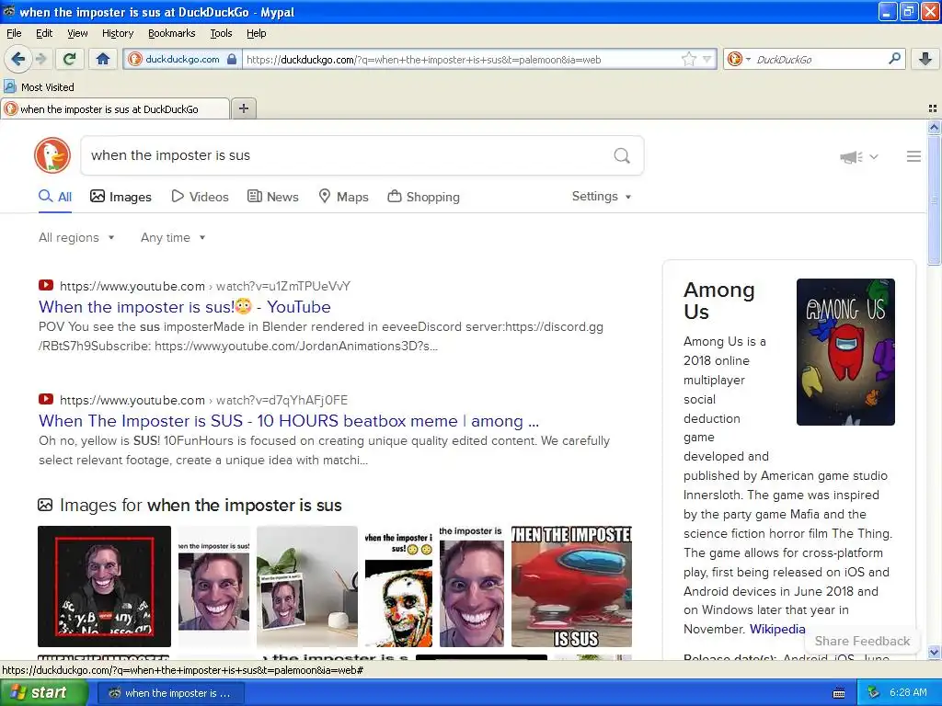Click the system tray network icon

(x=874, y=693)
